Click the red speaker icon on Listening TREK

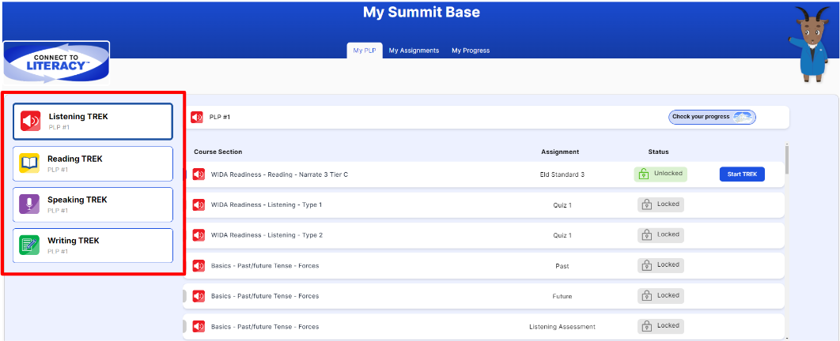[31, 121]
